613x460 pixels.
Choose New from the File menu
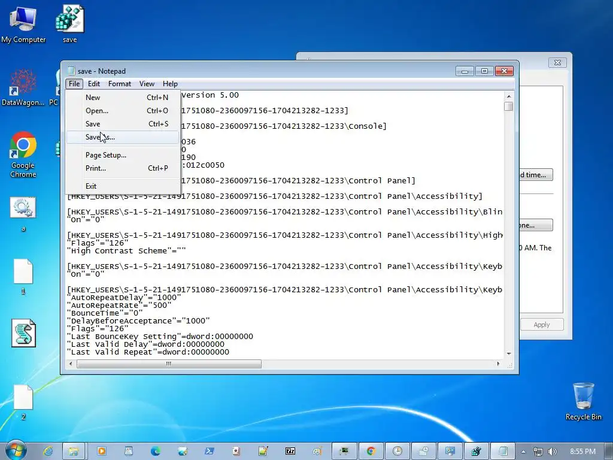(x=123, y=98)
